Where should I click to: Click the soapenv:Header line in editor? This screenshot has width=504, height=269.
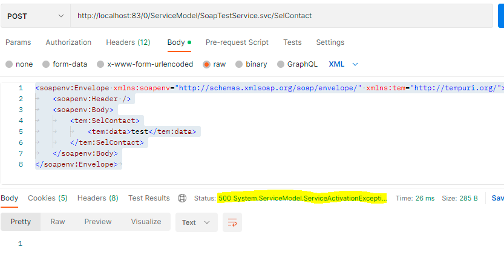[92, 99]
